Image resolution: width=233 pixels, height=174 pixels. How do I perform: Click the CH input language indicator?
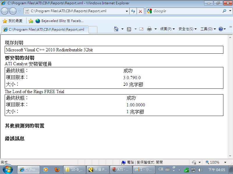[161, 169]
